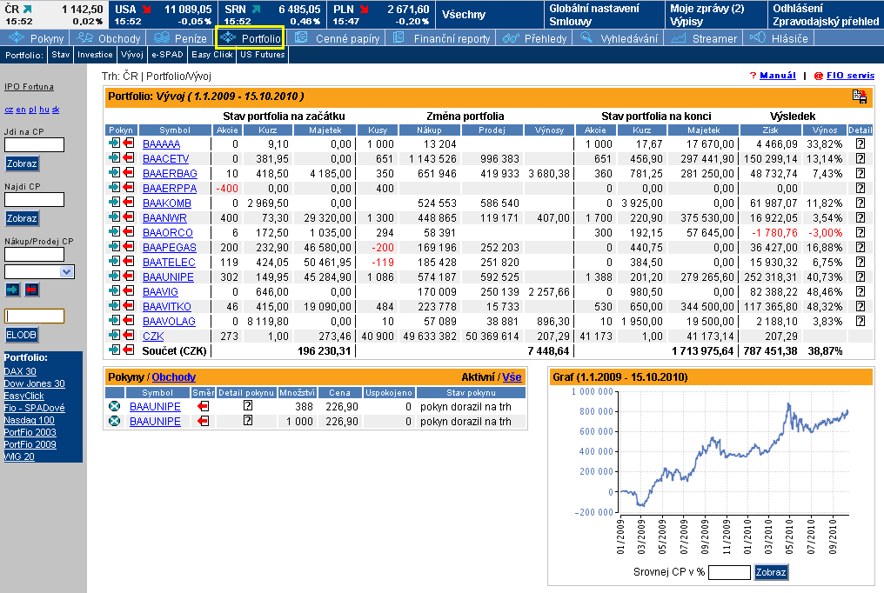Click Odhlášení to log out
Viewport: 884px width, 593px height.
coord(798,9)
